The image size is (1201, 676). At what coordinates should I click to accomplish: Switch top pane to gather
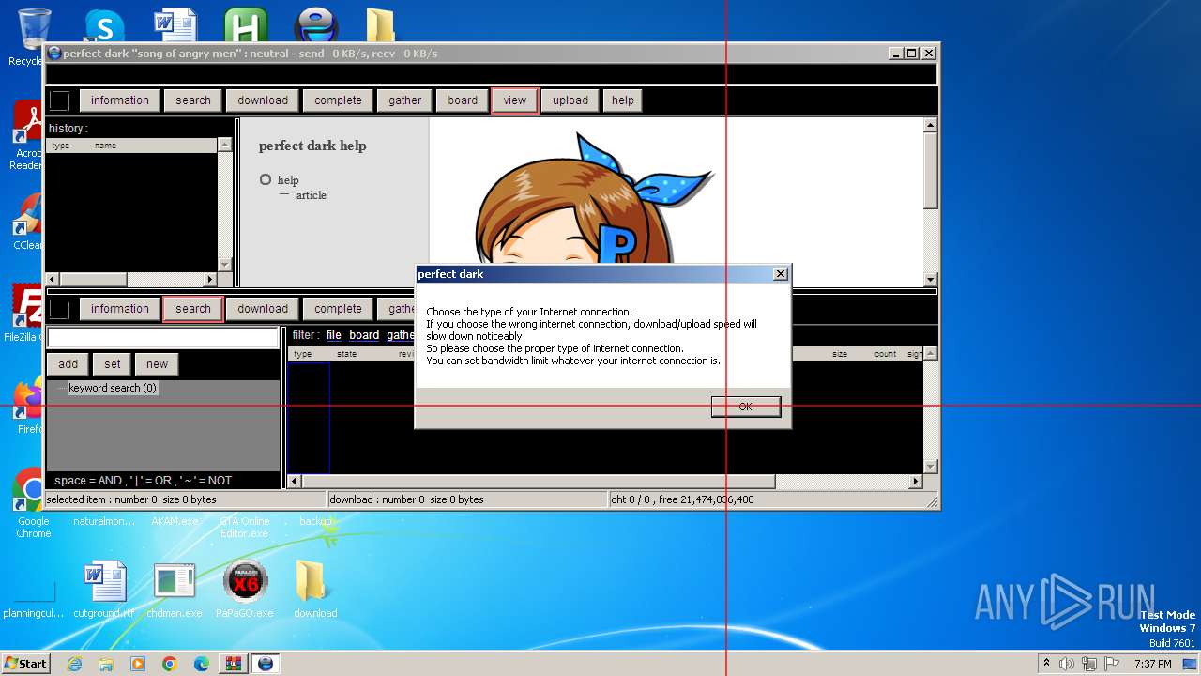405,100
